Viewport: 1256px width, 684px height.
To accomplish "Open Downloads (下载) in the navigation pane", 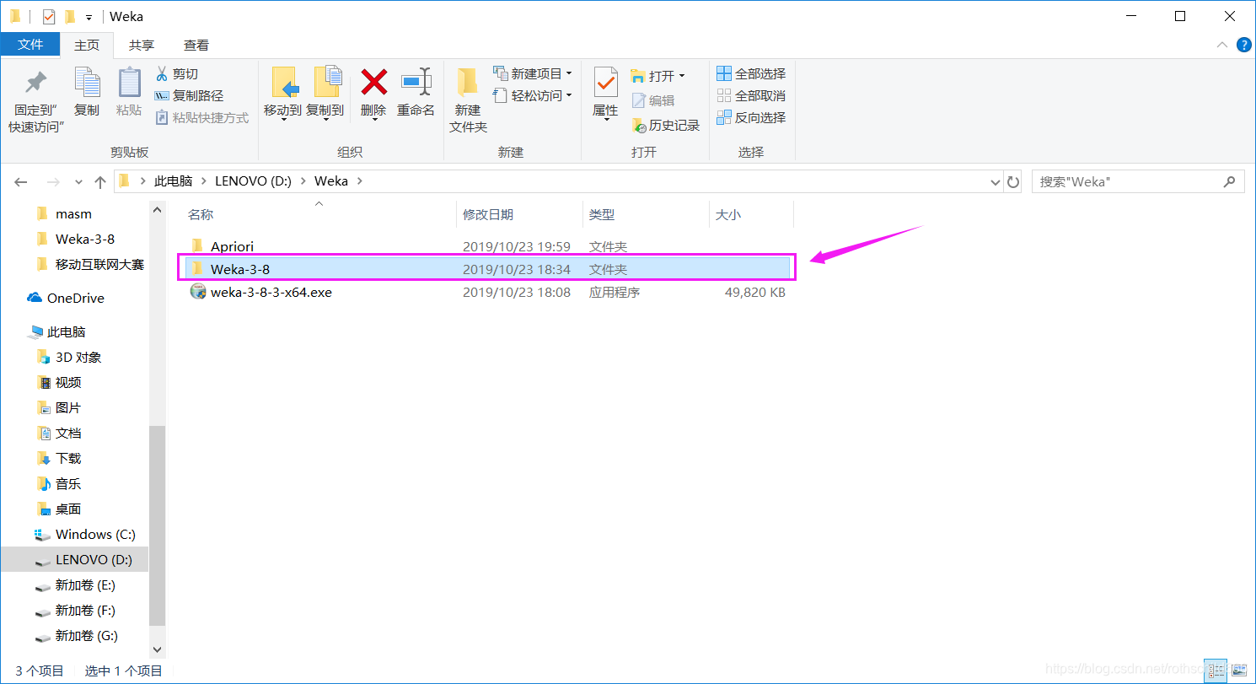I will 67,459.
